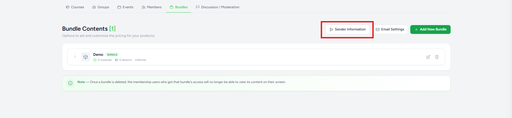Click the cap icon next to 0 lessons
Viewport: 512px width, 118px height.
point(116,60)
